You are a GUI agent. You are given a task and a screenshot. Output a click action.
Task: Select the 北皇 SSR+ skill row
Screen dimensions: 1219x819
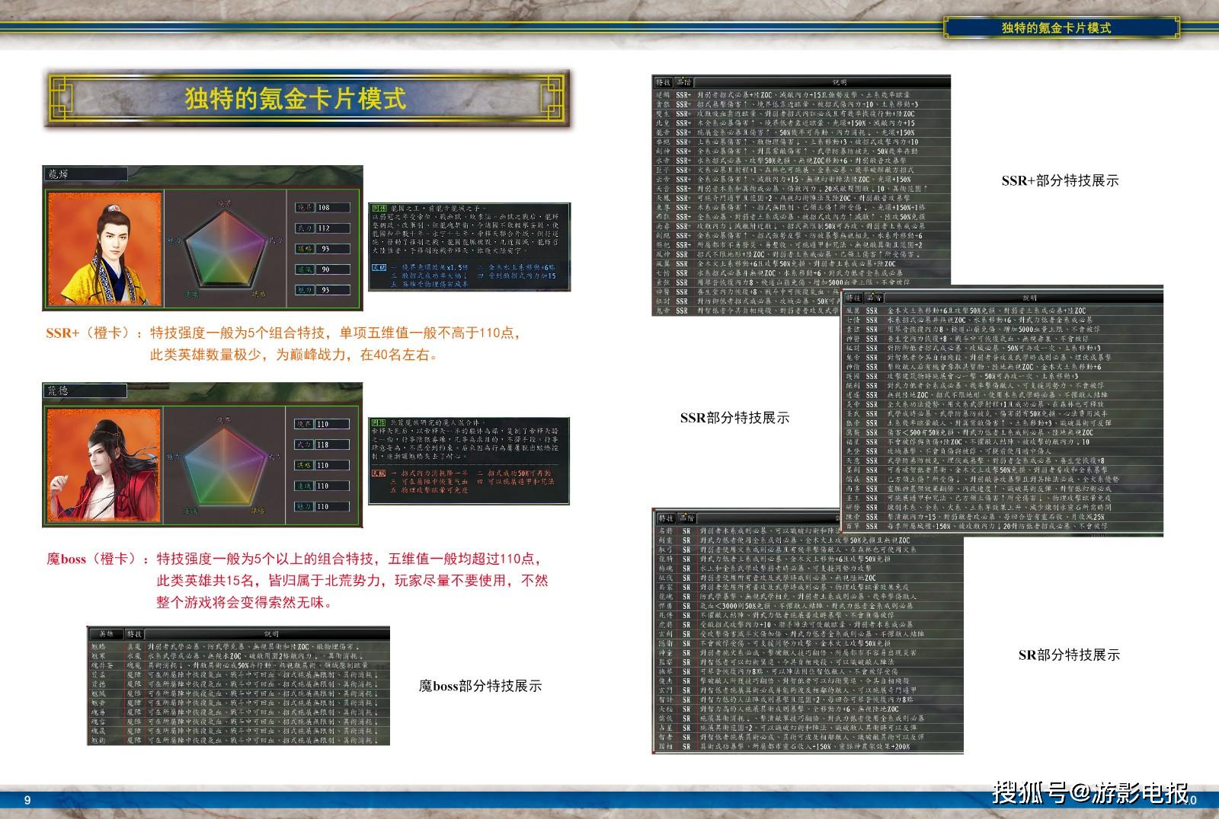pyautogui.click(x=801, y=123)
